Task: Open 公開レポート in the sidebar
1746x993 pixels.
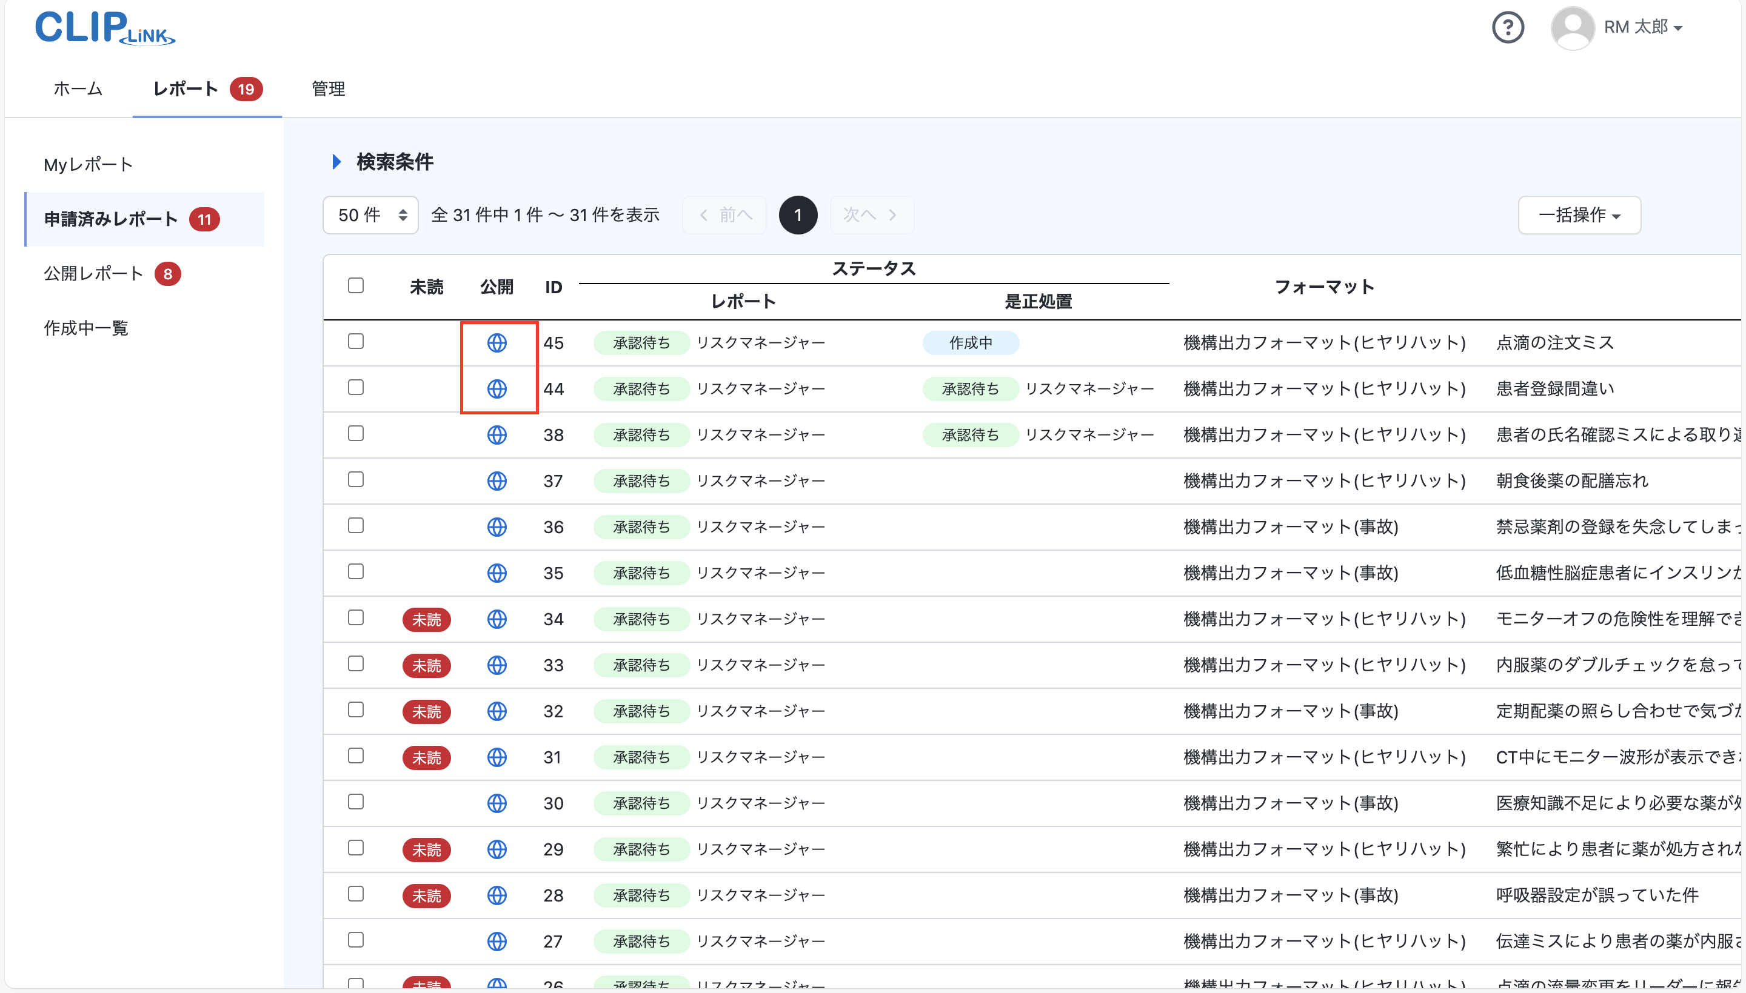Action: point(92,273)
